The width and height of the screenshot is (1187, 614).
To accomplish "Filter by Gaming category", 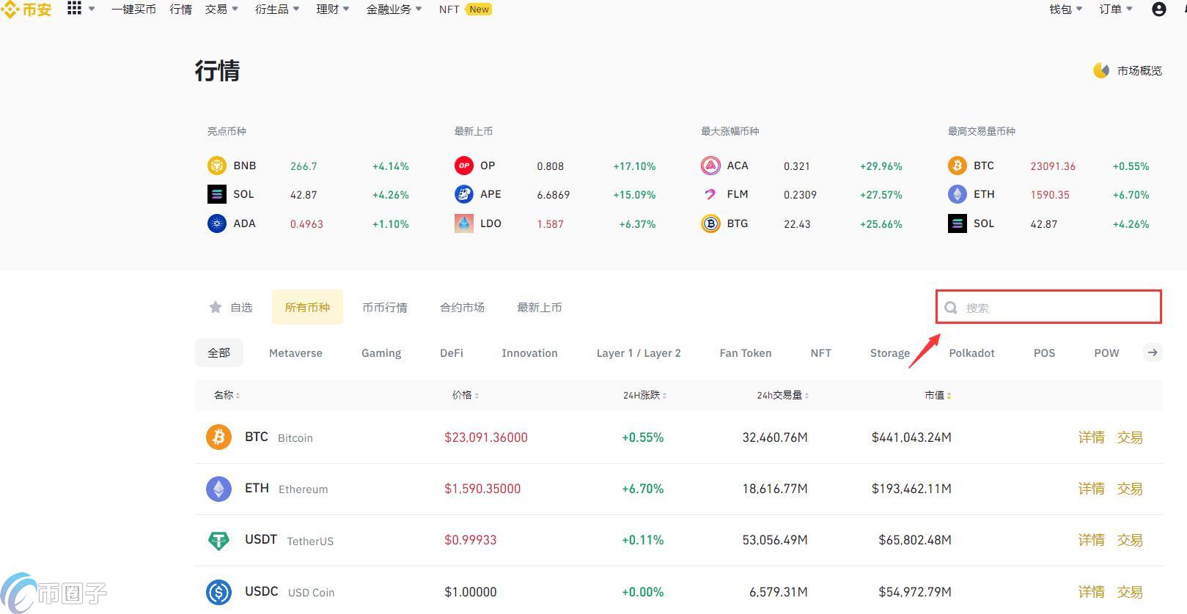I will click(381, 353).
